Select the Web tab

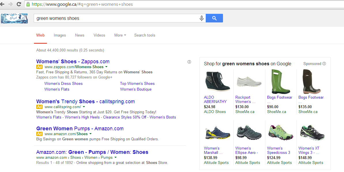tap(40, 35)
